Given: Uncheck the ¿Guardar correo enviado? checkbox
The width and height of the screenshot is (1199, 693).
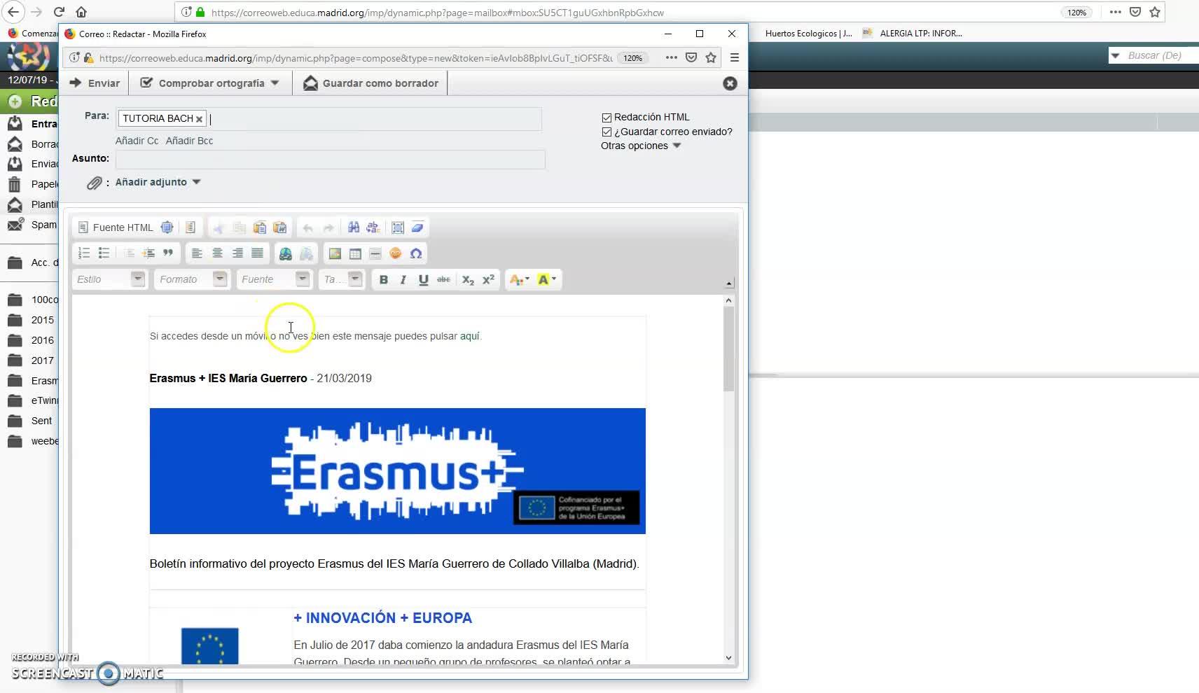Looking at the screenshot, I should tap(607, 132).
